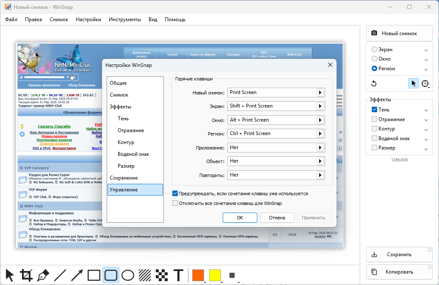Click the repeat last capture icon
Screen dimensions: 439x285
tap(374, 83)
